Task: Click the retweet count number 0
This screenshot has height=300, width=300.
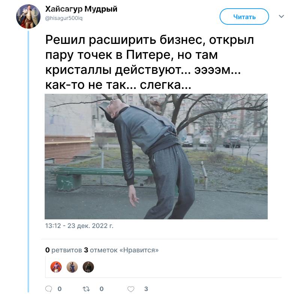Action: [x=102, y=289]
